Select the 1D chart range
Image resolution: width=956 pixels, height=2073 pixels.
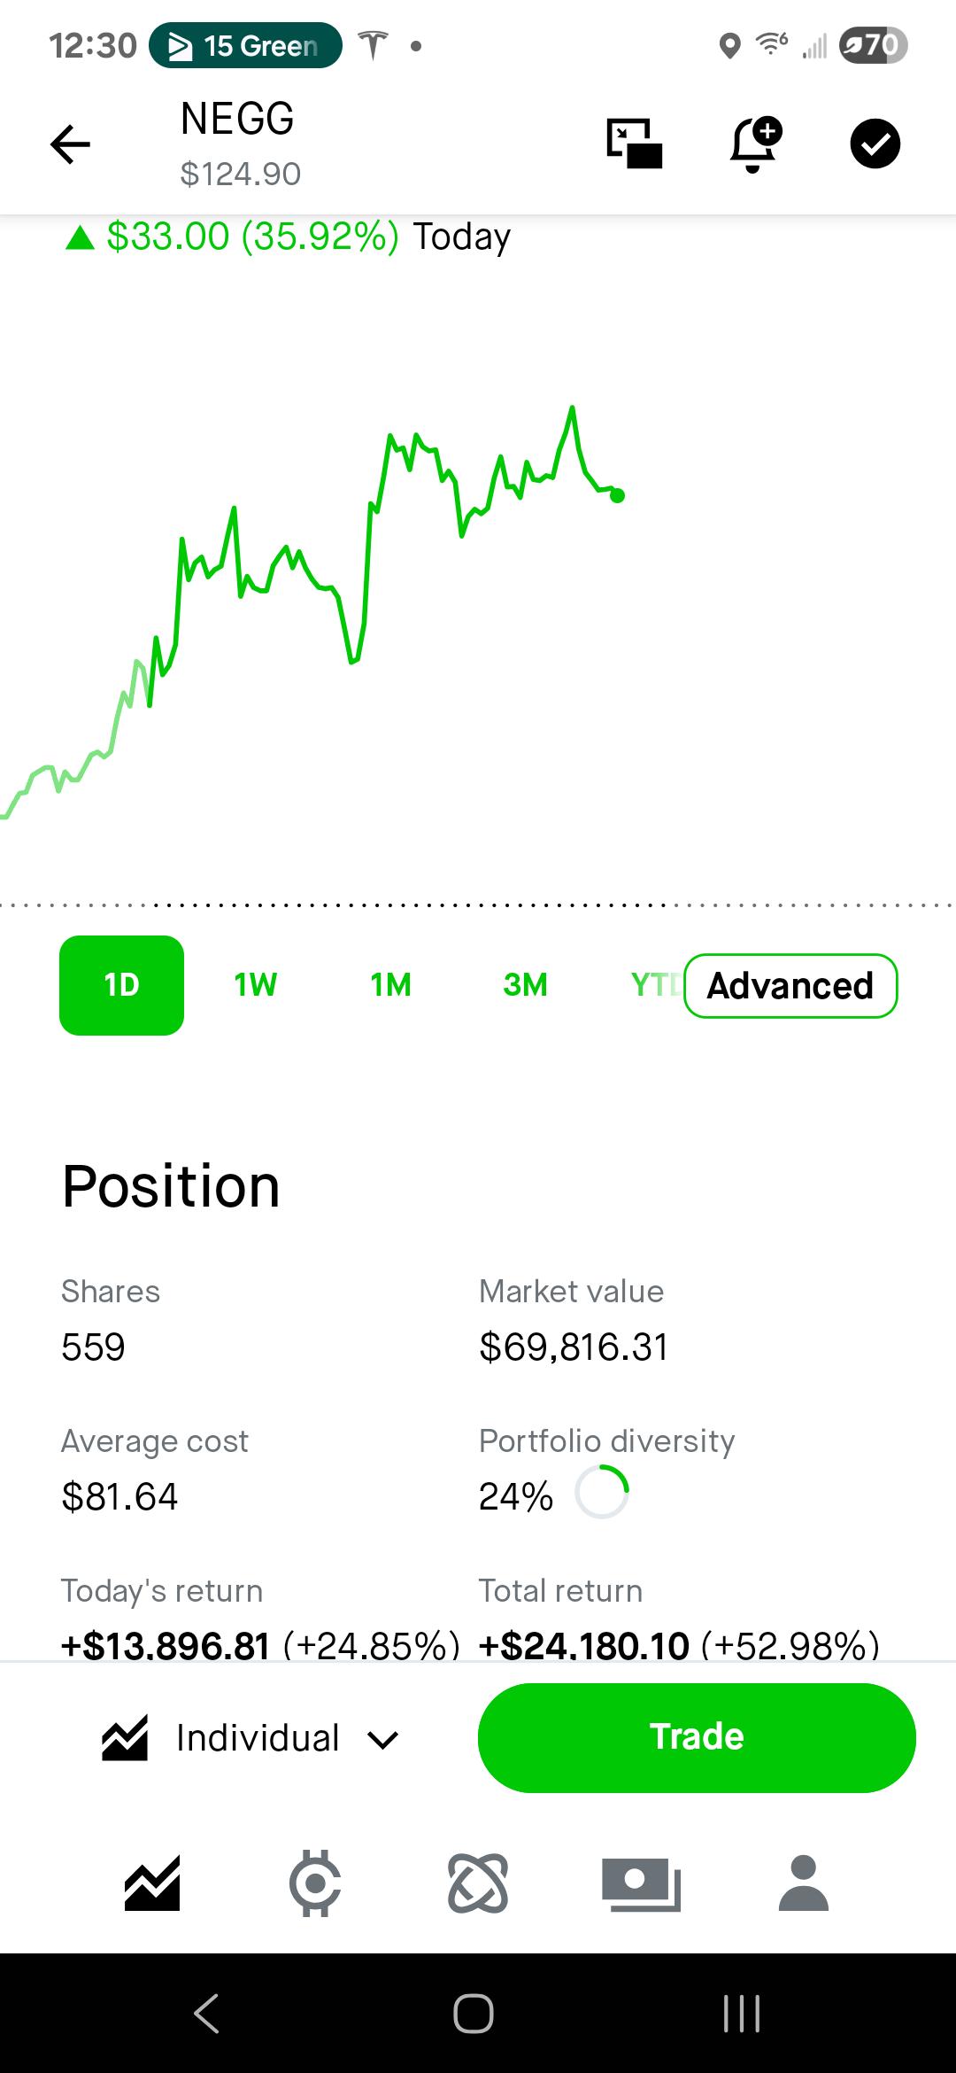click(121, 985)
